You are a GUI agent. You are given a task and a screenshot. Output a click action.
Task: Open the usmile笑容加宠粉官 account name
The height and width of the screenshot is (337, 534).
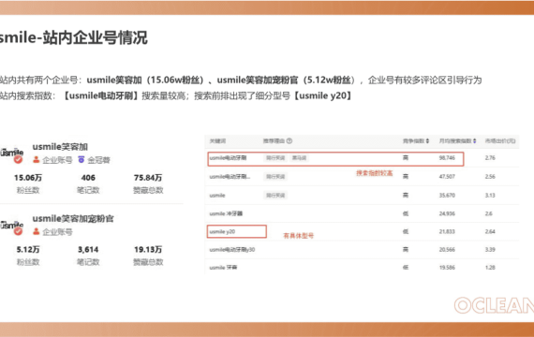(73, 218)
